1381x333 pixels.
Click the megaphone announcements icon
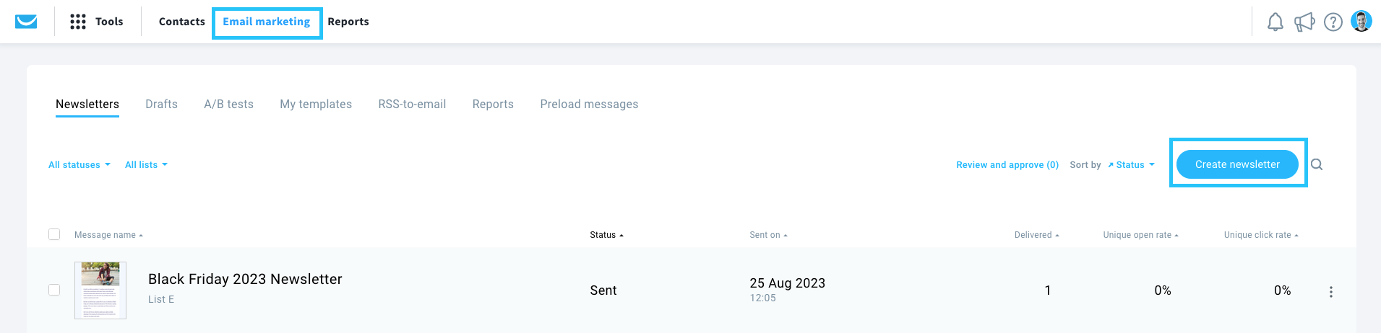1304,22
